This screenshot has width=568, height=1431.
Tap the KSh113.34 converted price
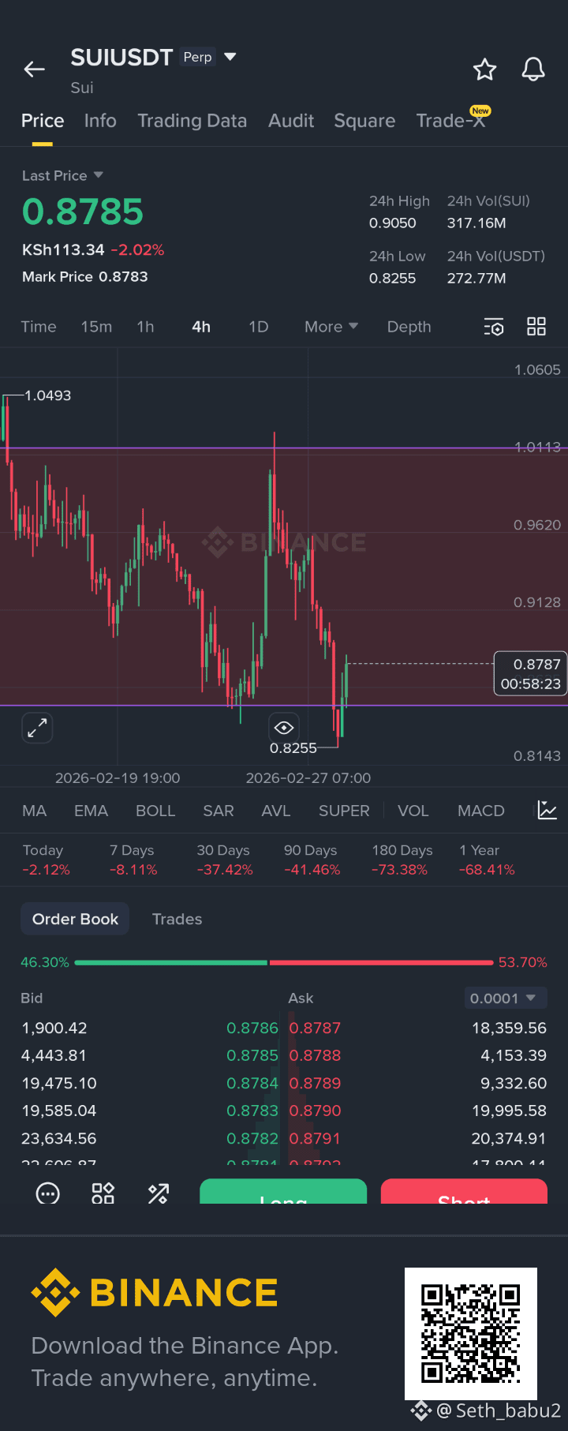pyautogui.click(x=63, y=250)
